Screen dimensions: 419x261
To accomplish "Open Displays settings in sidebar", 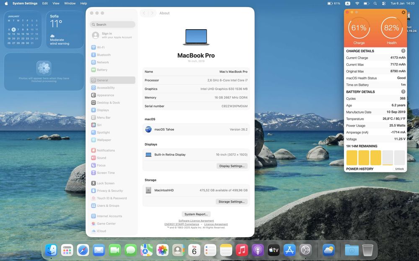I will coord(112,110).
